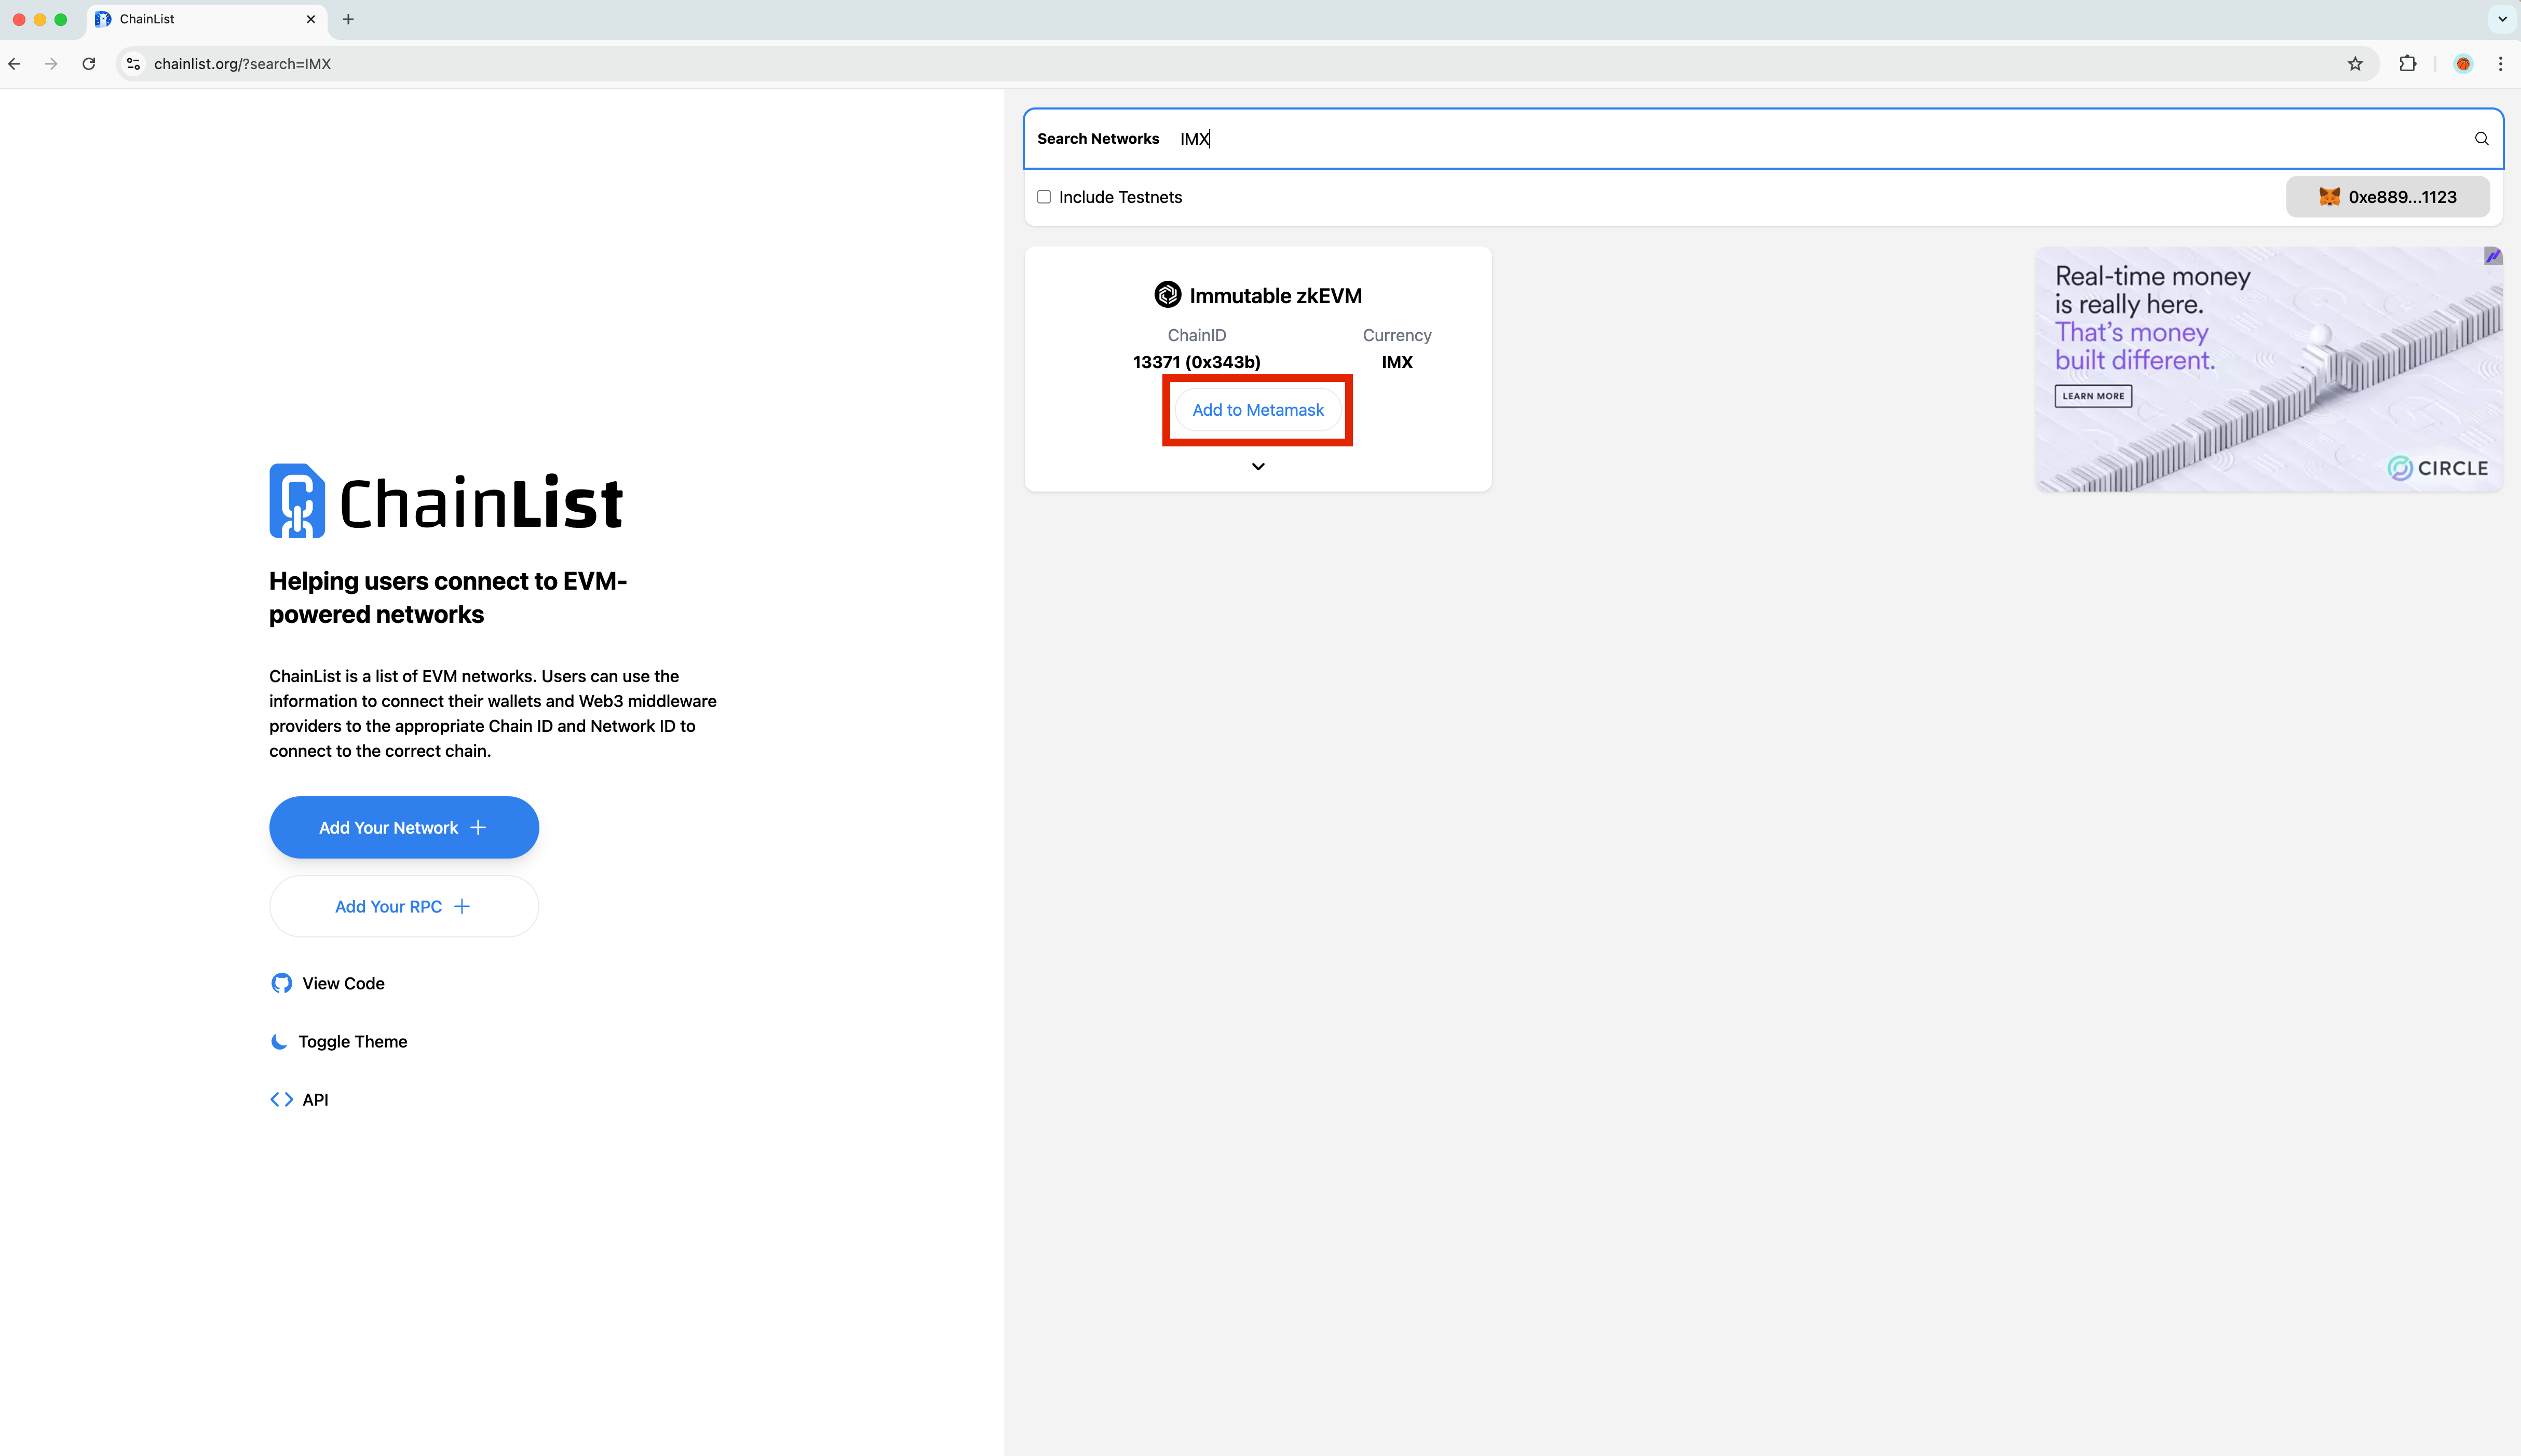This screenshot has height=1456, width=2521.
Task: Toggle Theme using the moon link
Action: tap(339, 1041)
